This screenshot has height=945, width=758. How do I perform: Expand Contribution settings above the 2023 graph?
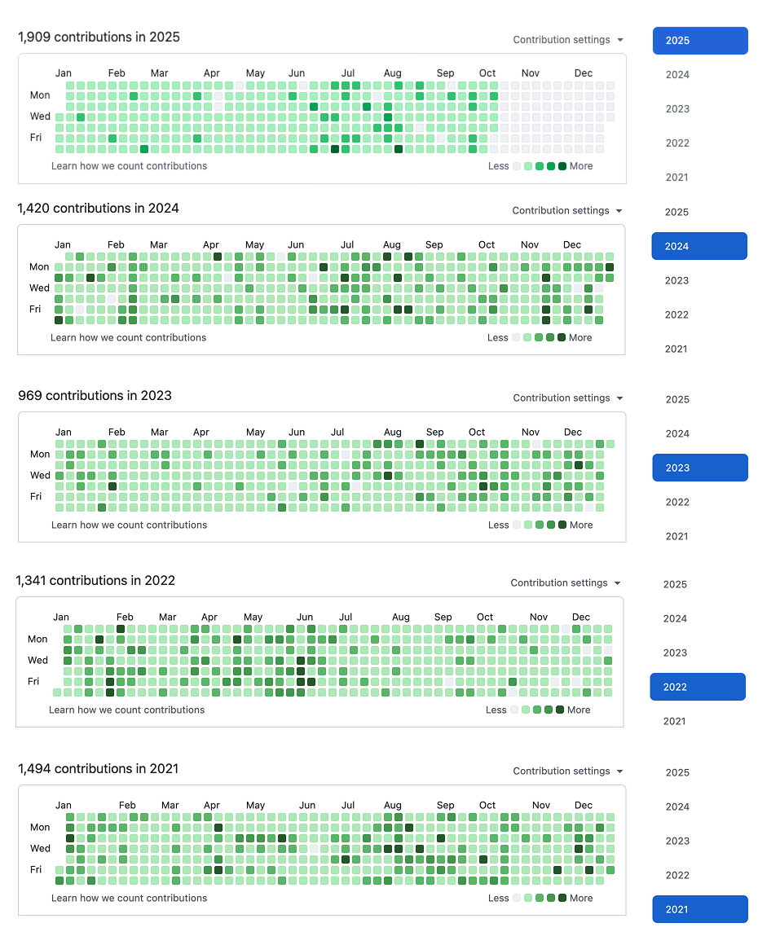pyautogui.click(x=567, y=398)
